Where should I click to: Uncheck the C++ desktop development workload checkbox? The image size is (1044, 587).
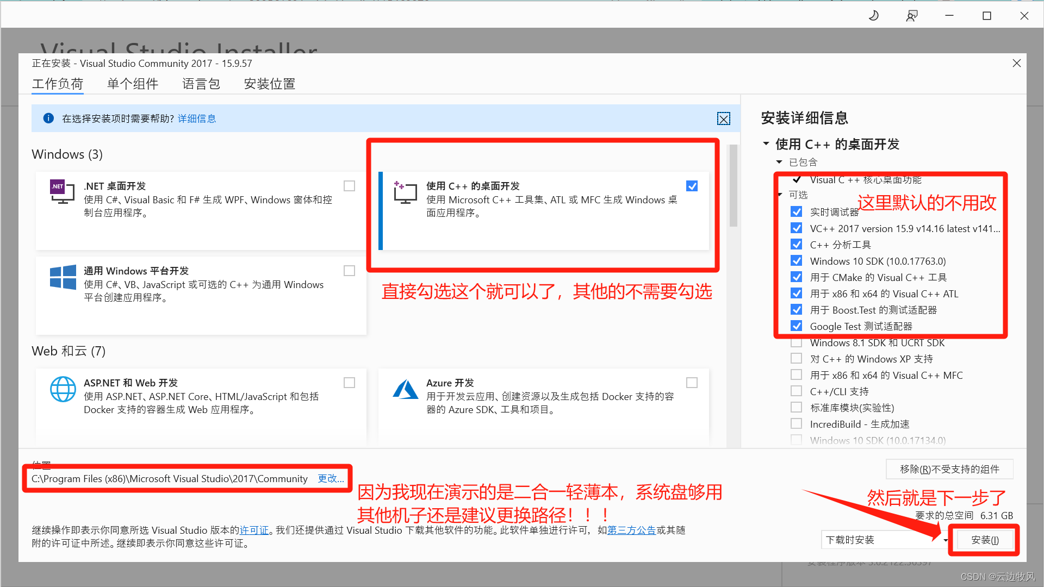tap(692, 186)
